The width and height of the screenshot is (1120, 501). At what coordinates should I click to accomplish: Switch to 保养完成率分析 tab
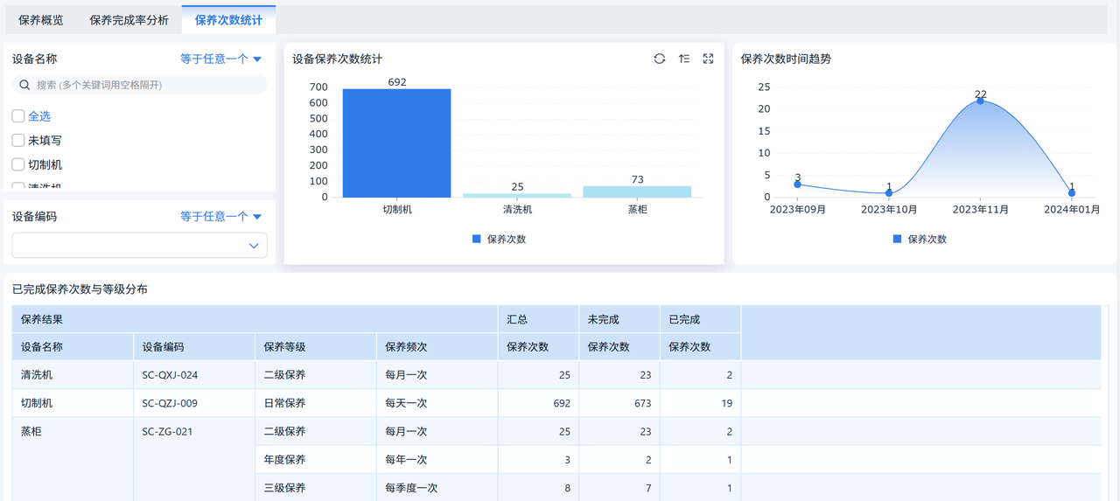tap(129, 20)
